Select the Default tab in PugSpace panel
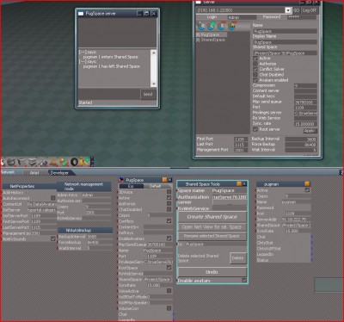Screen dimensions: 344x322 point(156,186)
